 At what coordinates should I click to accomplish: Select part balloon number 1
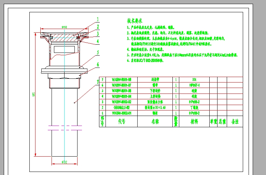[x=98, y=19]
